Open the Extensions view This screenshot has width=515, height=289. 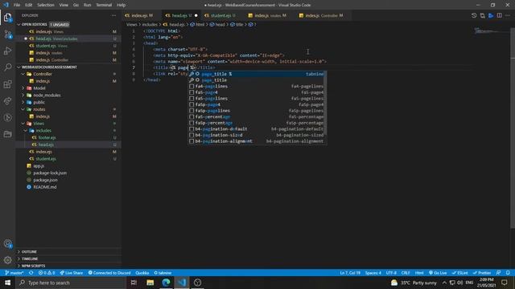point(7,83)
